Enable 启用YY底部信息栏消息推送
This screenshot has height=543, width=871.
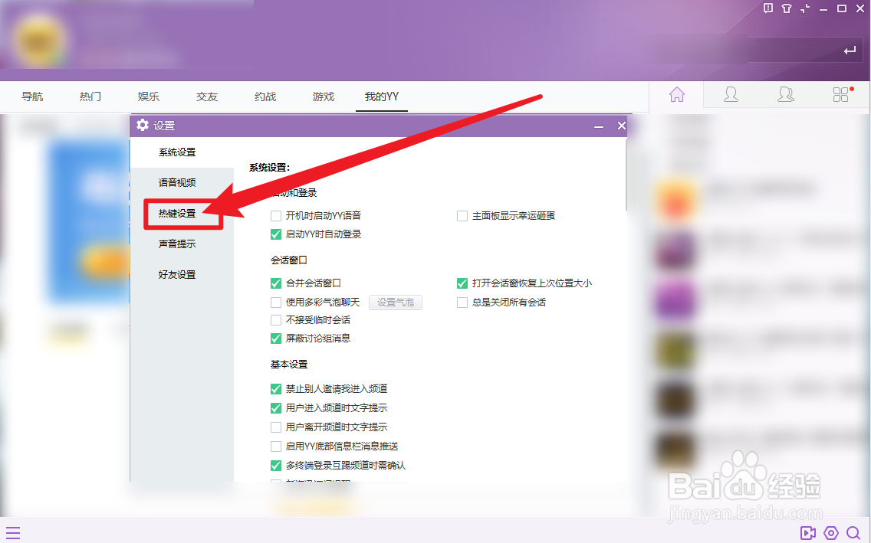click(x=276, y=446)
